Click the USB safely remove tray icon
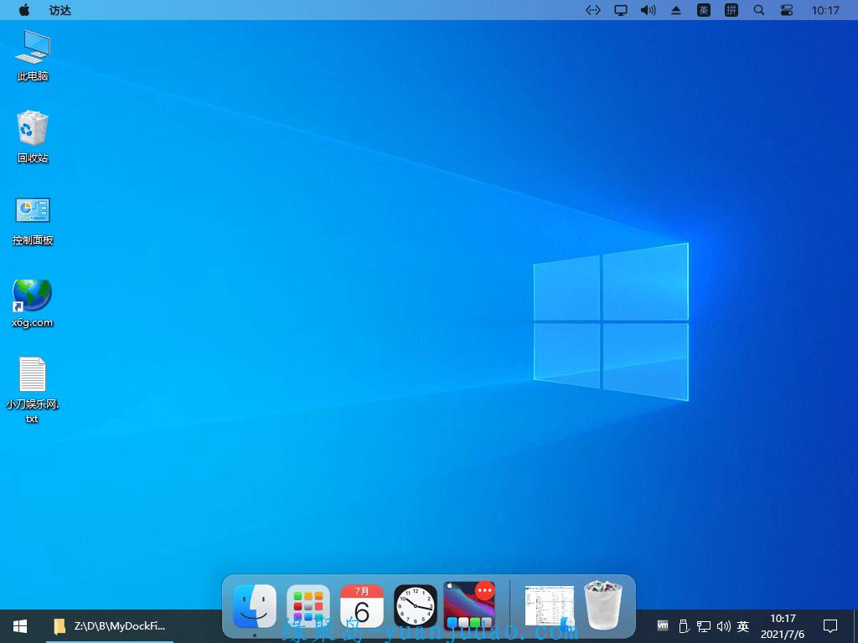This screenshot has height=643, width=858. 683,626
